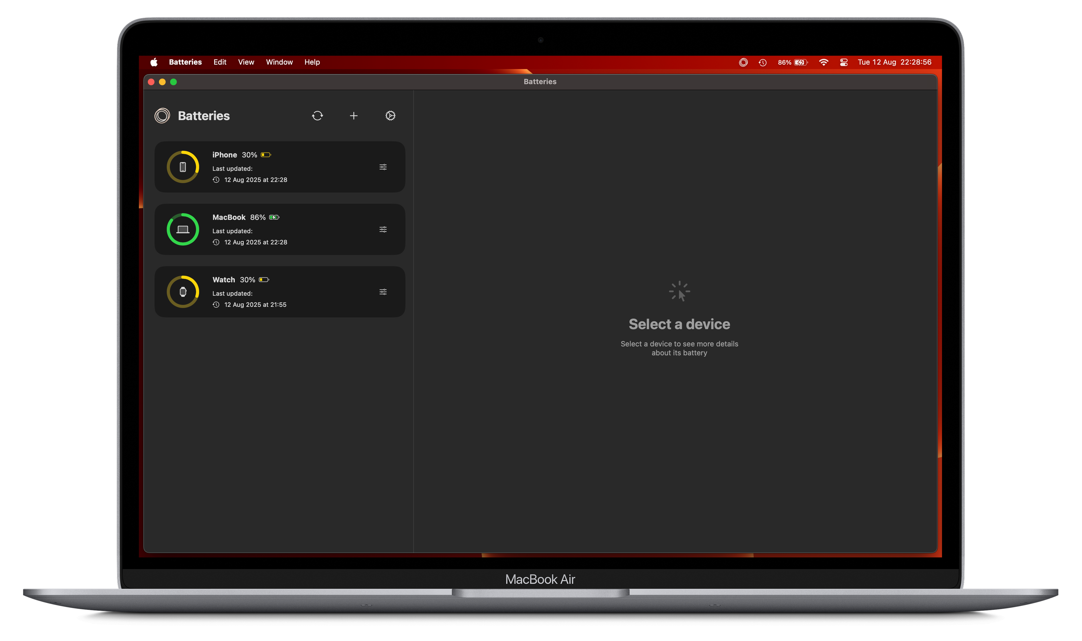Open the Batteries app settings gear

click(390, 116)
